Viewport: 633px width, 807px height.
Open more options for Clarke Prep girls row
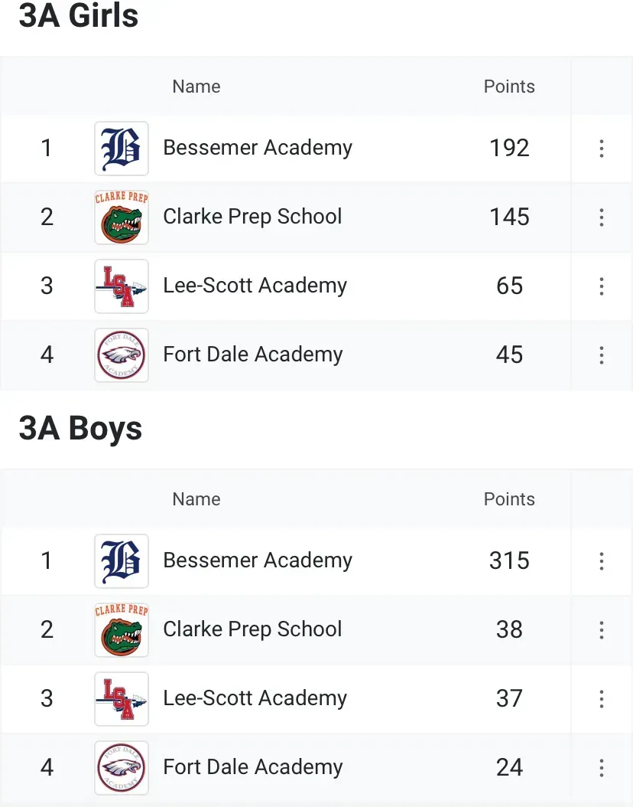(602, 217)
